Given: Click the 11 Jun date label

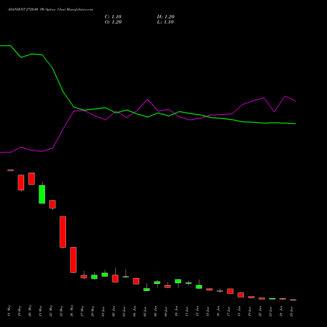Looking at the screenshot, I should (187, 311).
